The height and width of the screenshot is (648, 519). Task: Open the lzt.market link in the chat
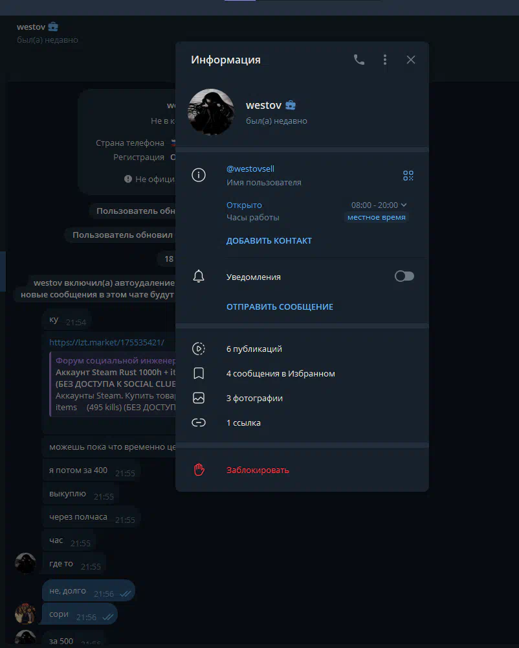(x=106, y=342)
